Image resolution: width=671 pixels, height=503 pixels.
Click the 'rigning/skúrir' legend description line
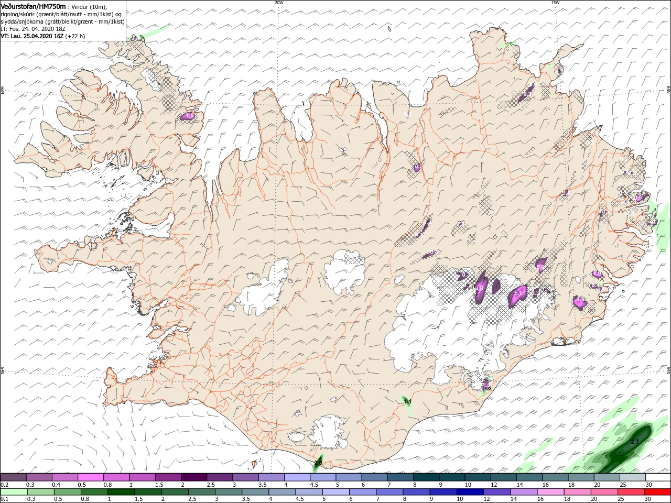(x=61, y=14)
